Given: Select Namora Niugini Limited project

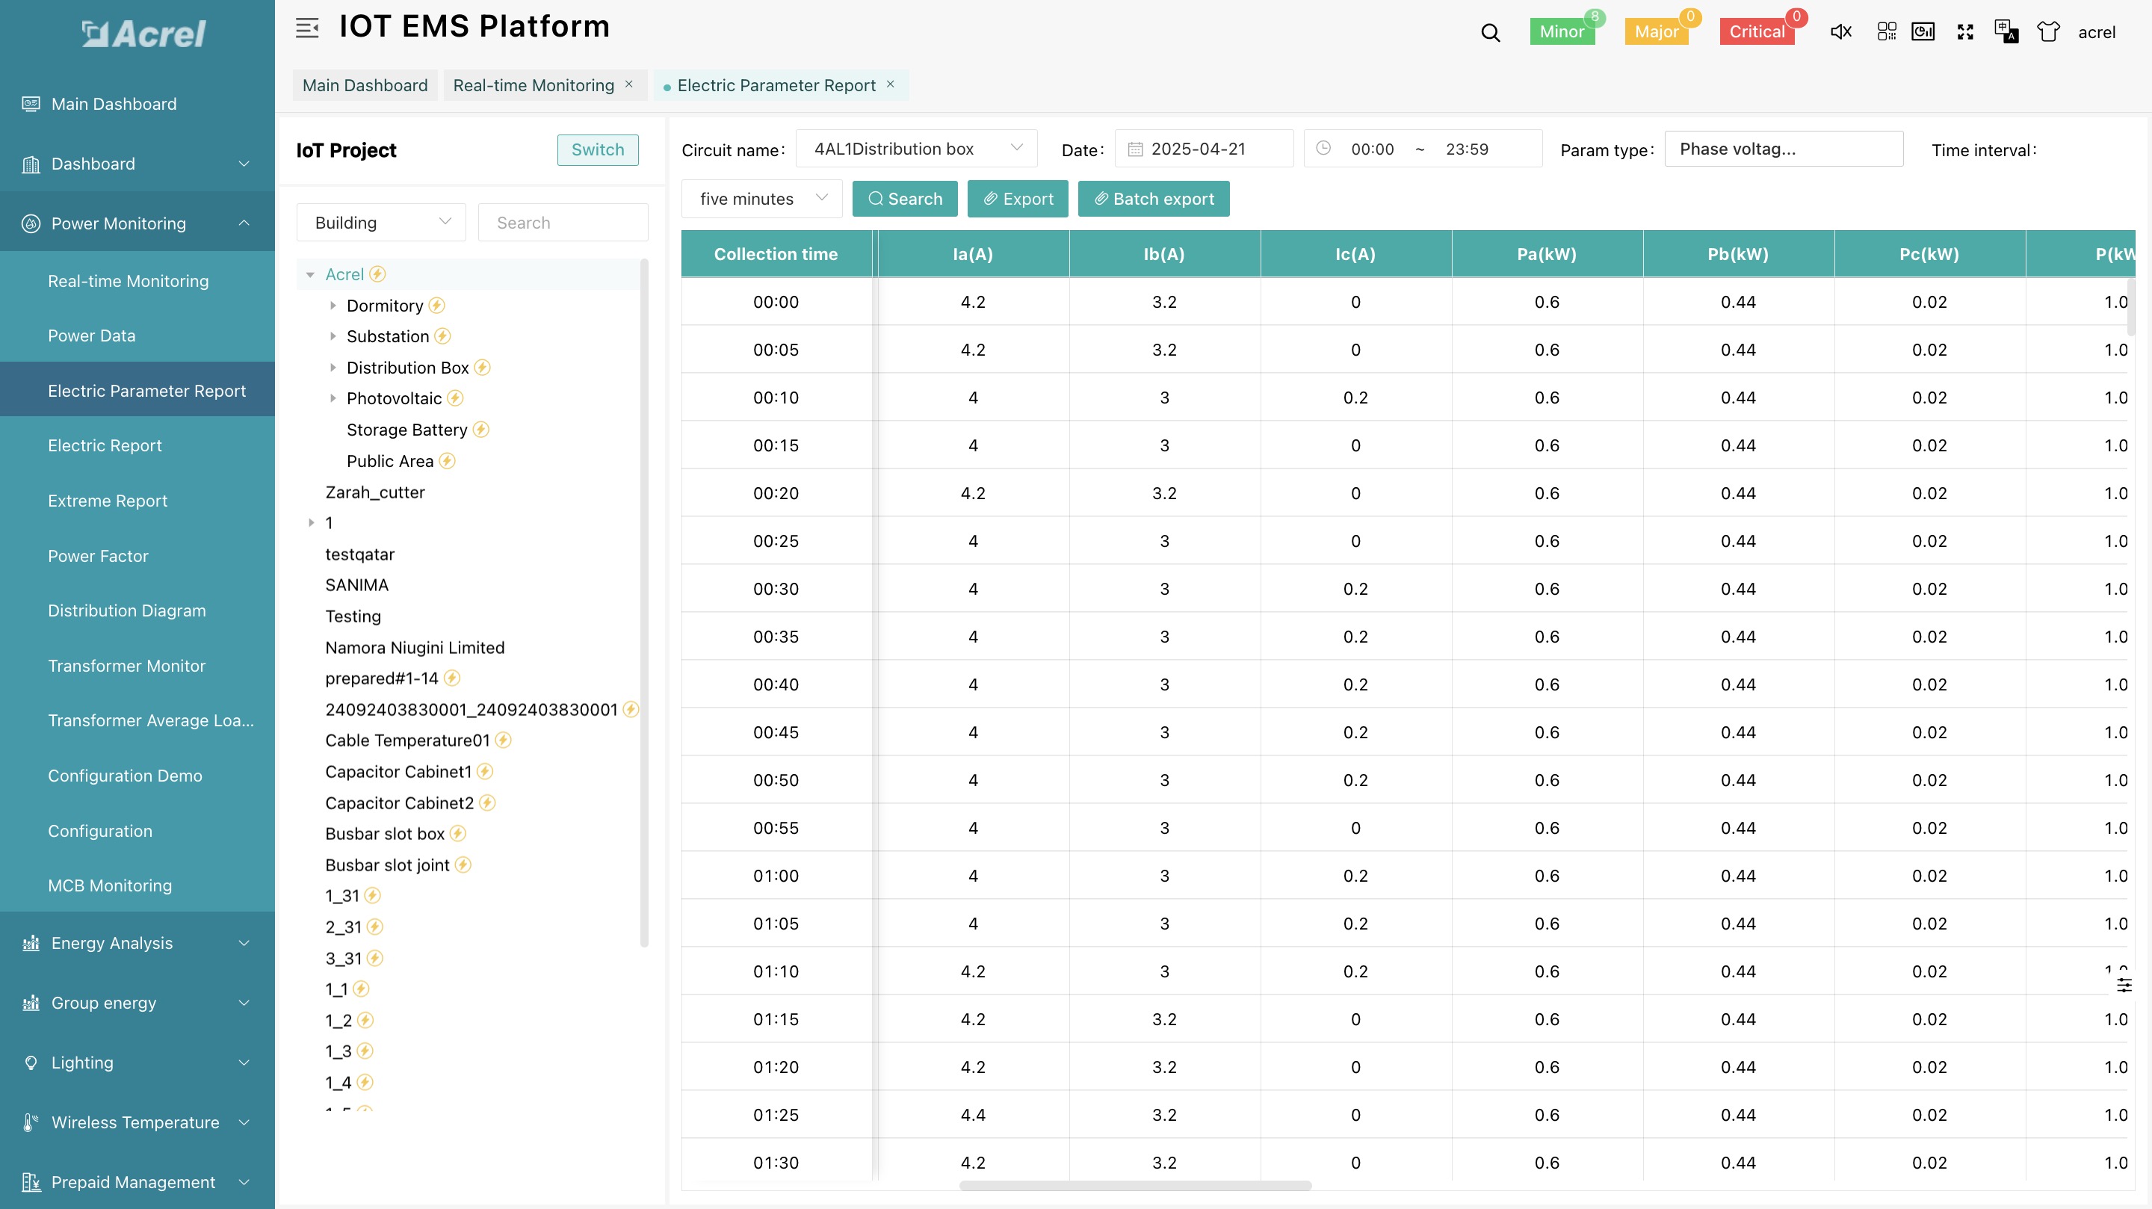Looking at the screenshot, I should click(415, 648).
